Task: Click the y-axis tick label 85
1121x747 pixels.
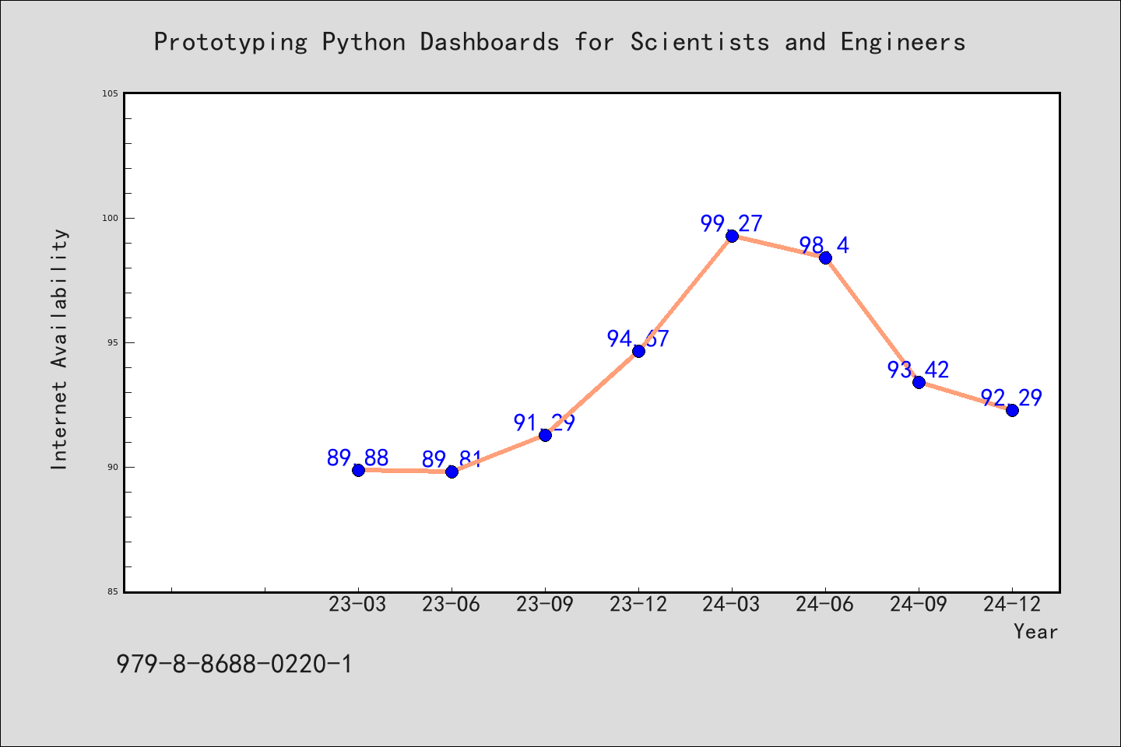Action: pyautogui.click(x=113, y=591)
